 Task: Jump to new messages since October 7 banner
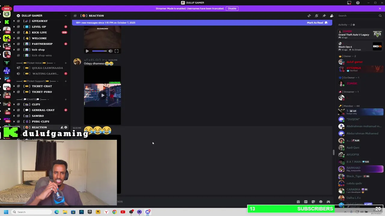pos(106,22)
